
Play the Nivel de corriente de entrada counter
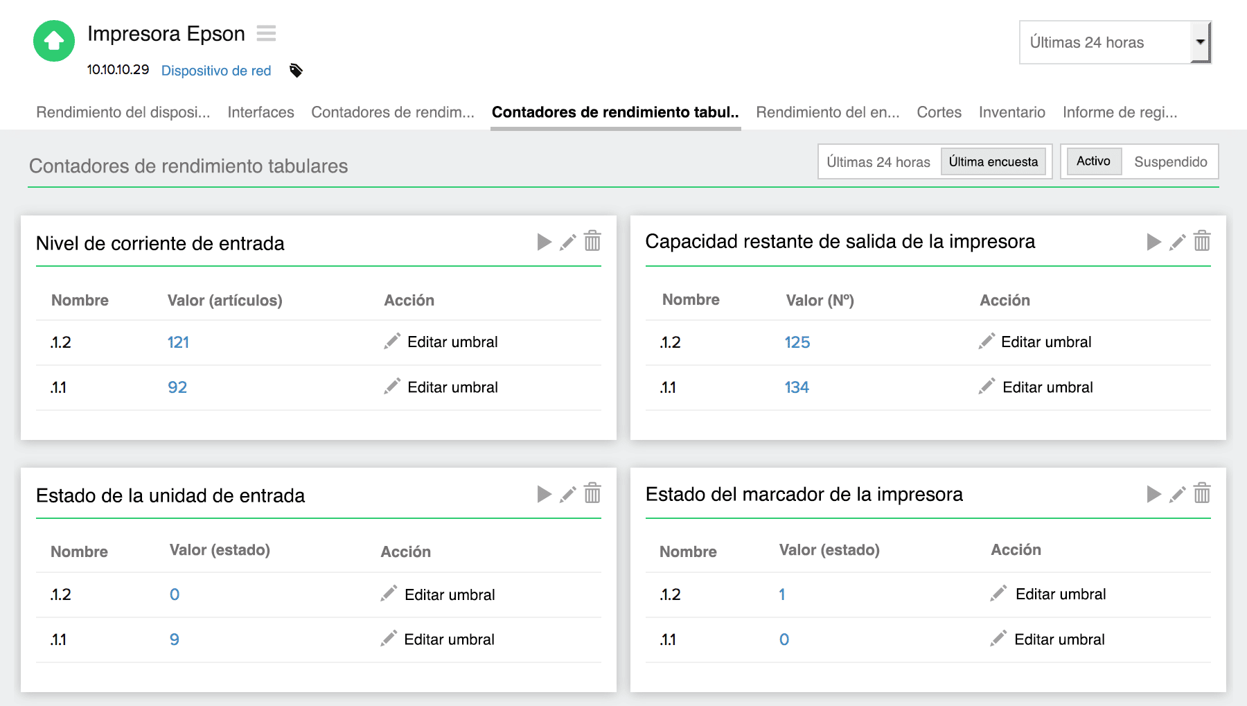[x=544, y=242]
